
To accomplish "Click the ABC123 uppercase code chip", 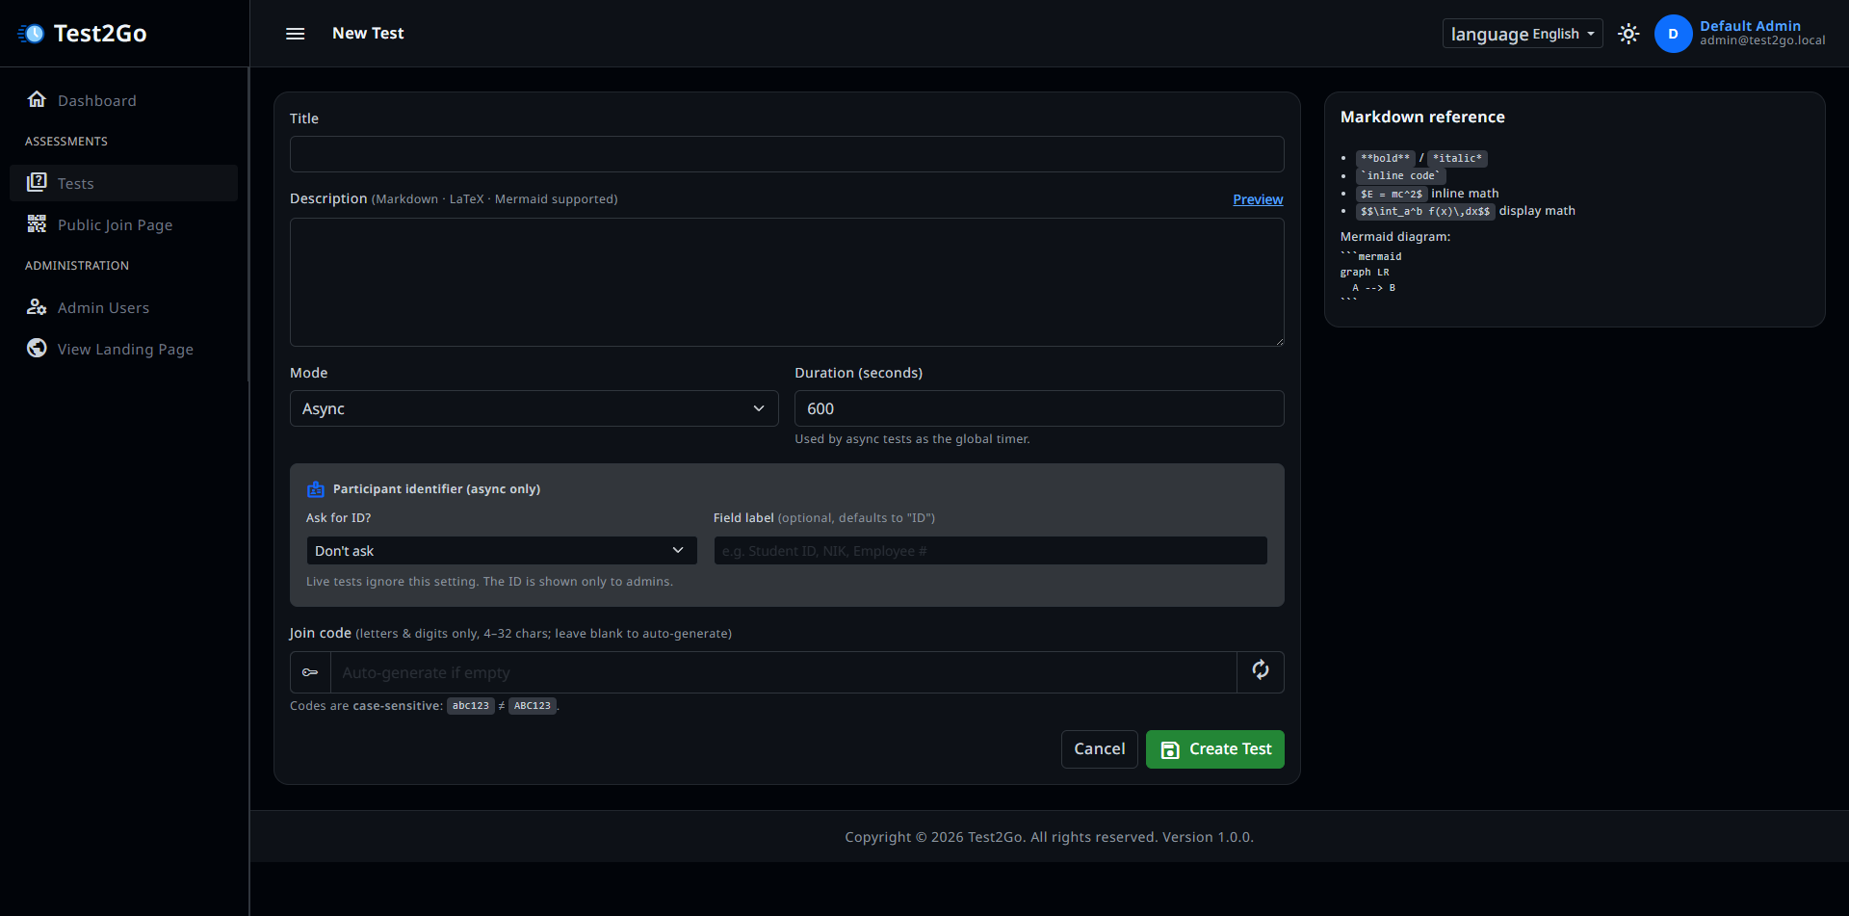I will click(x=533, y=706).
